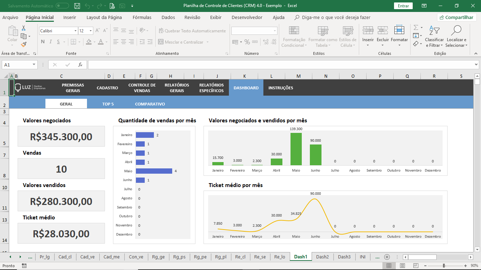481x270 pixels.
Task: Click Formatação Condicional icon
Action: coord(294,37)
